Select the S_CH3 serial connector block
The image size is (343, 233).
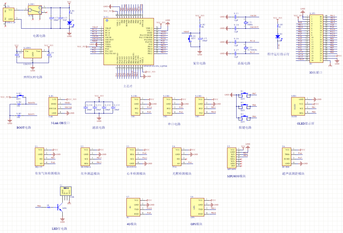[199, 106]
